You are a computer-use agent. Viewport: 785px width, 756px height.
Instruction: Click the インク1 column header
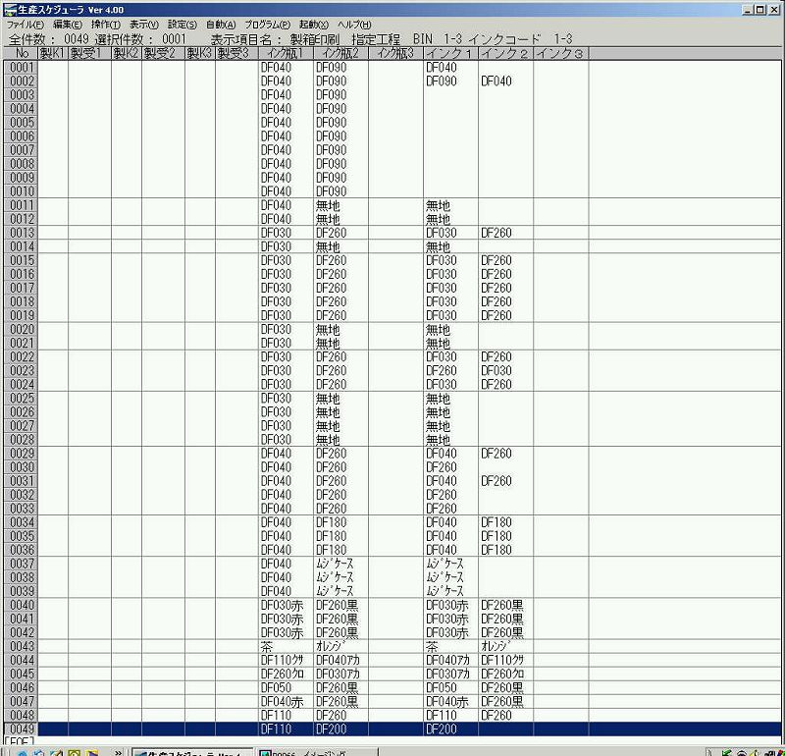pos(450,52)
